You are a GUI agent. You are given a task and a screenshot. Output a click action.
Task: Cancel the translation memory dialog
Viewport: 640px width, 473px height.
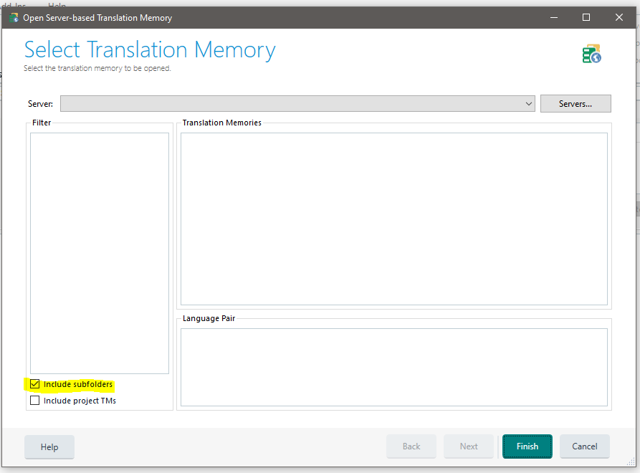point(585,446)
